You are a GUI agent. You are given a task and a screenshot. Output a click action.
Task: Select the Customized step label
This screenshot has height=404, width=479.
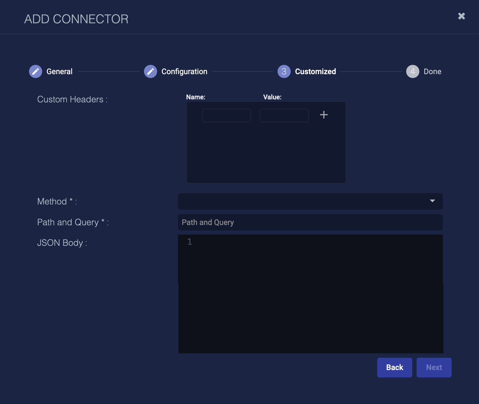[x=315, y=71]
